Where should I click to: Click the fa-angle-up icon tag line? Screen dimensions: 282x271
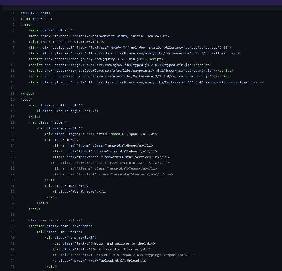tap(67, 111)
